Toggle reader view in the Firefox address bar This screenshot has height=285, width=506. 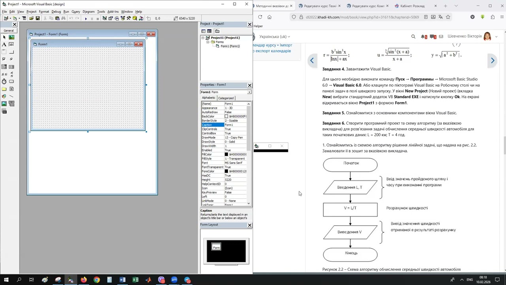coord(426,17)
